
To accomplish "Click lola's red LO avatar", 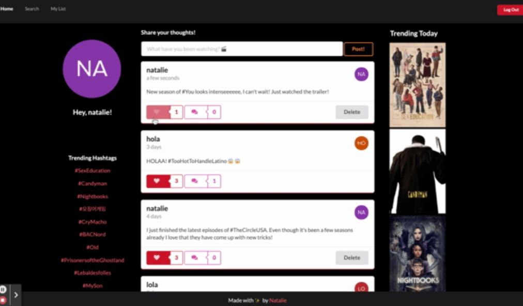I will click(x=361, y=287).
